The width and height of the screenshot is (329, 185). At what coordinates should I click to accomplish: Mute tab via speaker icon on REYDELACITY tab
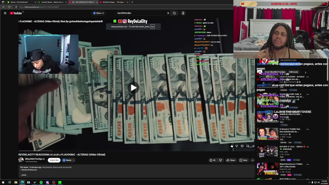pos(73,2)
